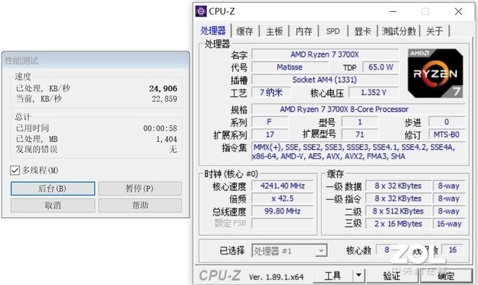Screen dimensions: 478x285
Task: Click the name field AMD Ryzen 7 3700X
Action: (325, 54)
